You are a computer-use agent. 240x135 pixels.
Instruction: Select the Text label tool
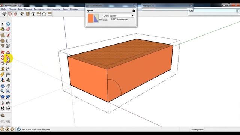[x=8, y=74]
